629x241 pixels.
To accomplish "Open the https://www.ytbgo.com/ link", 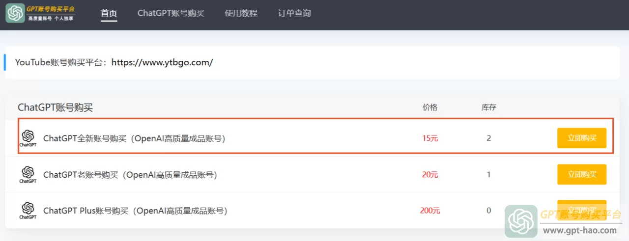I will tap(162, 62).
